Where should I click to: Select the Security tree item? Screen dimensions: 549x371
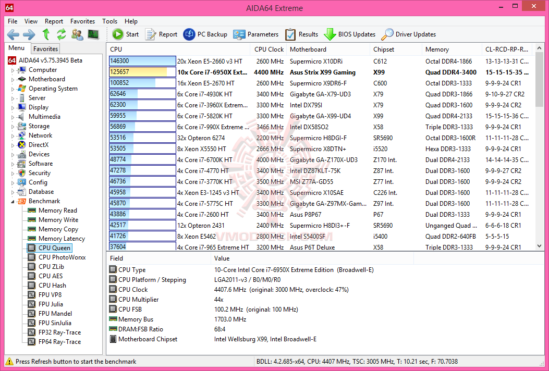tap(34, 173)
